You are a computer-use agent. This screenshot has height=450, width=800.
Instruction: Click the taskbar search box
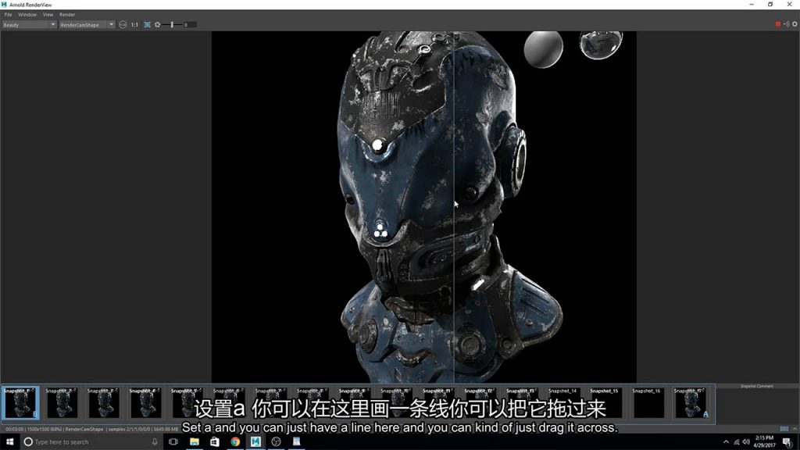(x=92, y=442)
